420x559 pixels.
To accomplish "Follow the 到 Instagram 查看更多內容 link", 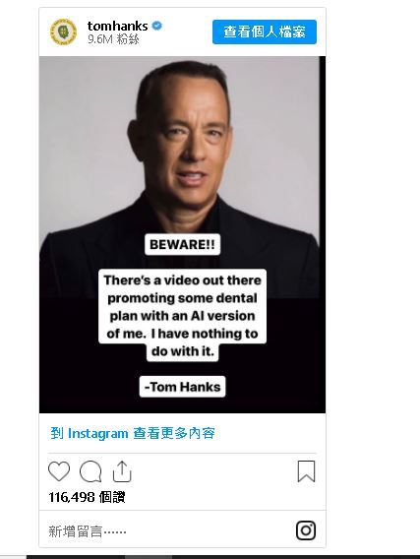I will (x=133, y=433).
